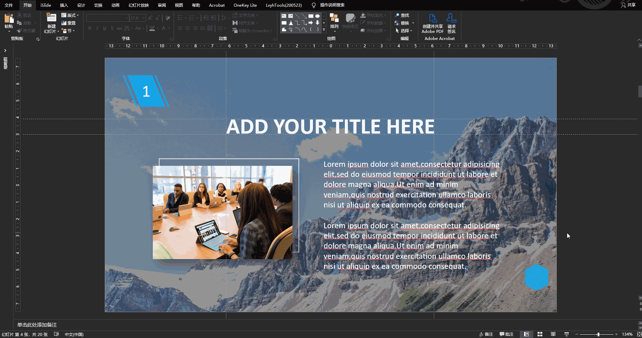
Task: Click the 134% zoom level
Action: pyautogui.click(x=627, y=334)
